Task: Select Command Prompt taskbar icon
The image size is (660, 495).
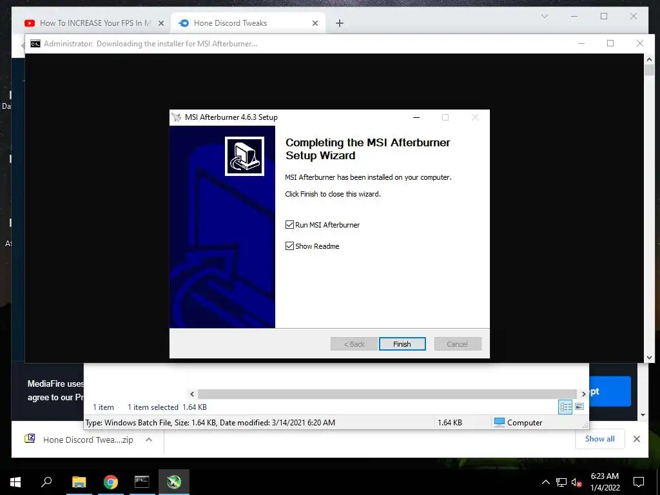Action: pos(142,482)
